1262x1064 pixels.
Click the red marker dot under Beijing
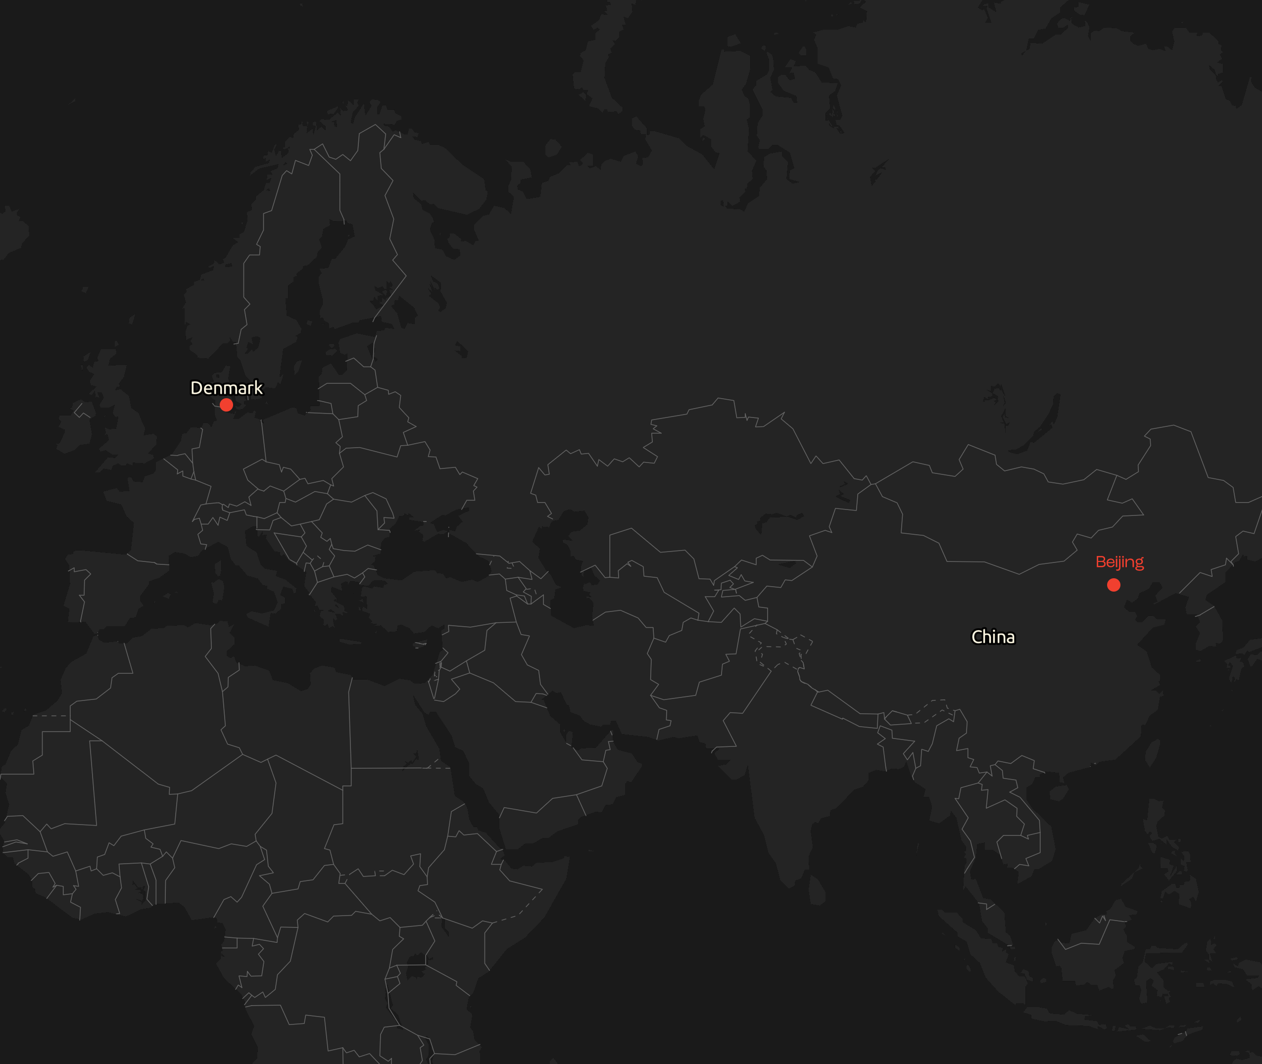(1114, 585)
